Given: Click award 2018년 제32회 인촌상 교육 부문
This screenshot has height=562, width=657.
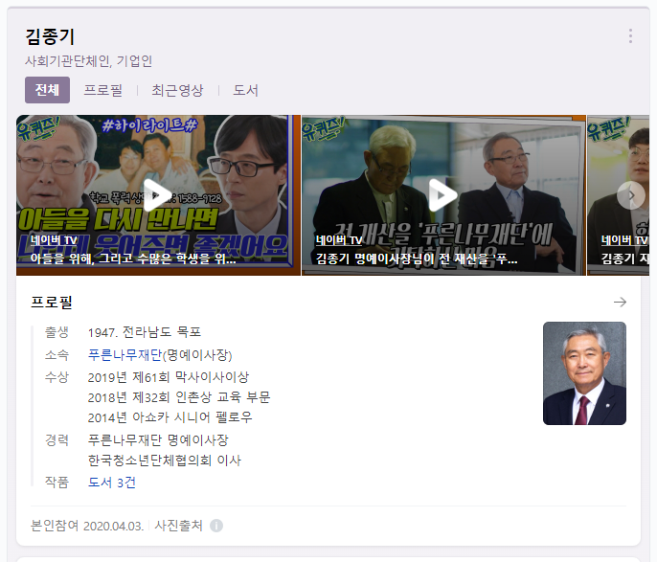Looking at the screenshot, I should (179, 397).
